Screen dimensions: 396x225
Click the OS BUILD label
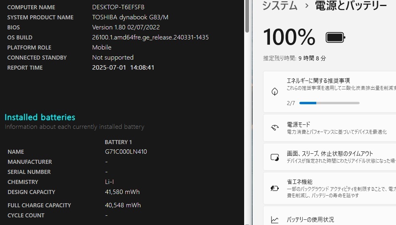[20, 37]
